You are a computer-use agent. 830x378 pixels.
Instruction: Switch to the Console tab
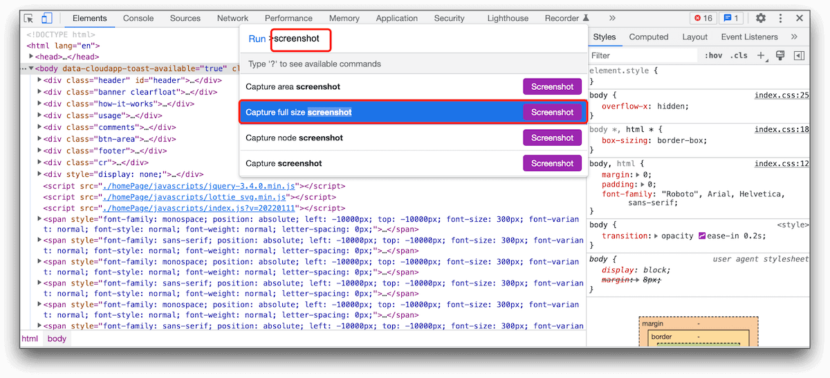point(138,19)
